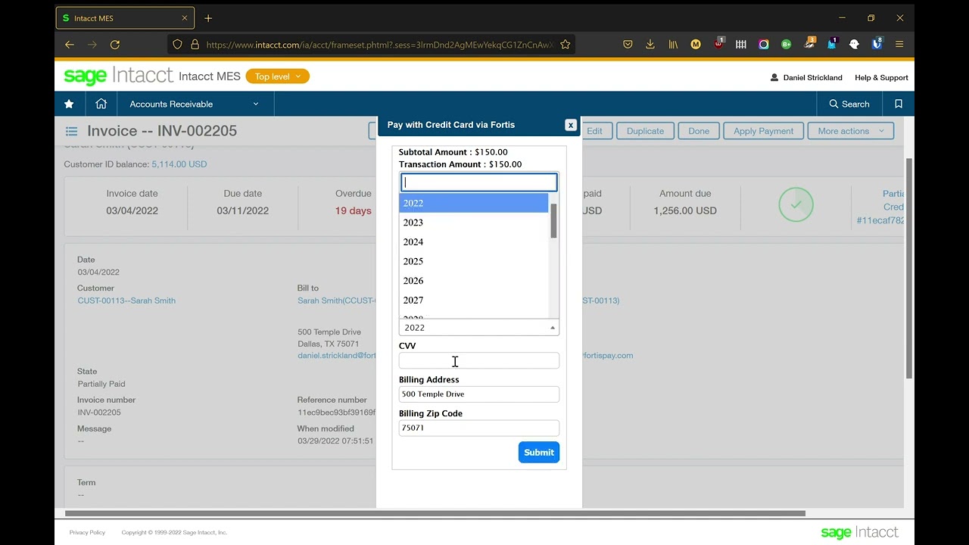This screenshot has width=969, height=545.
Task: Open the More actions dropdown
Action: [x=851, y=131]
